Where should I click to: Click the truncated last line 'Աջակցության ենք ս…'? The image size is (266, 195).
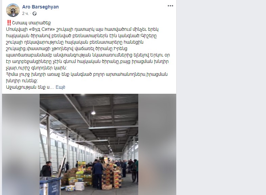coord(30,87)
